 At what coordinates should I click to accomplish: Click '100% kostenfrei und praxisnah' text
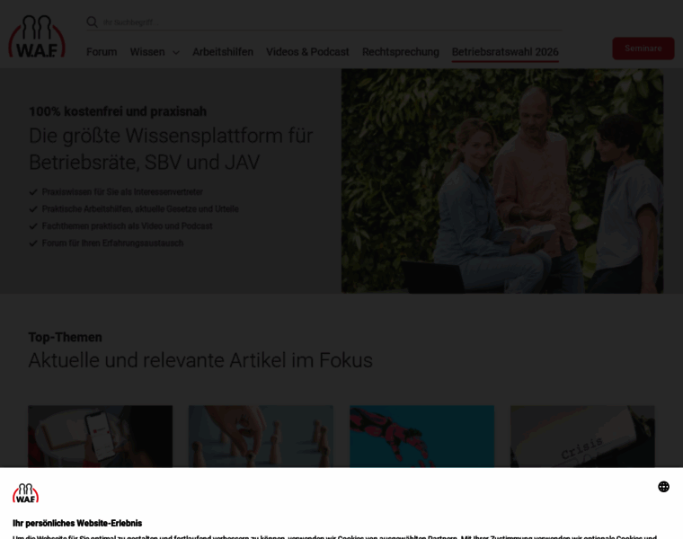click(x=118, y=111)
